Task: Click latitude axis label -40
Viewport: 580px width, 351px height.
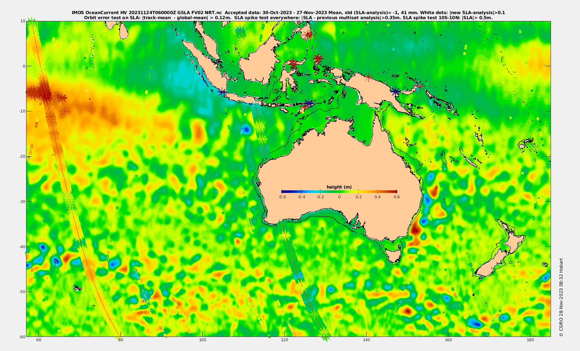Action: 21,246
